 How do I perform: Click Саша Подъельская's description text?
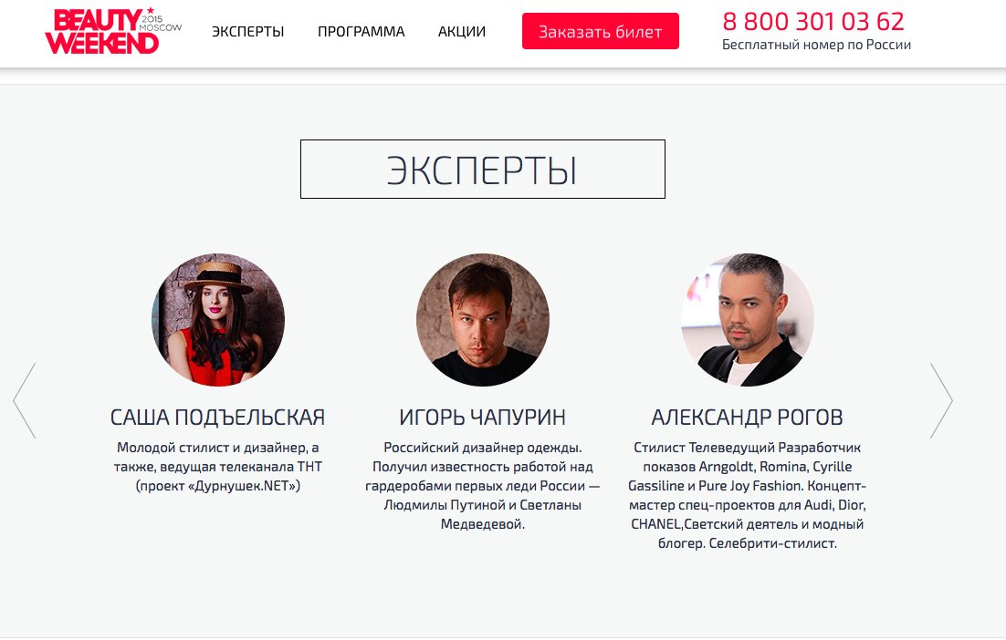pyautogui.click(x=218, y=467)
